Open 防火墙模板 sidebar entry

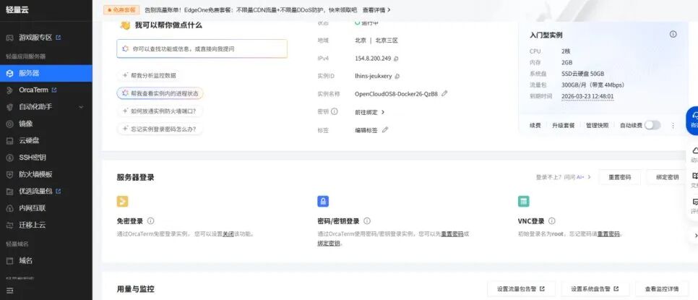click(x=35, y=174)
